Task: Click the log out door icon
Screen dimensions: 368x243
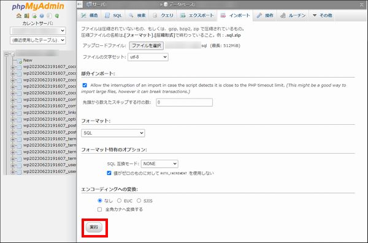Action: point(26,16)
